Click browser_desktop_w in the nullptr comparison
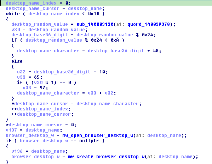This screenshot has width=212, height=164. 44,141
